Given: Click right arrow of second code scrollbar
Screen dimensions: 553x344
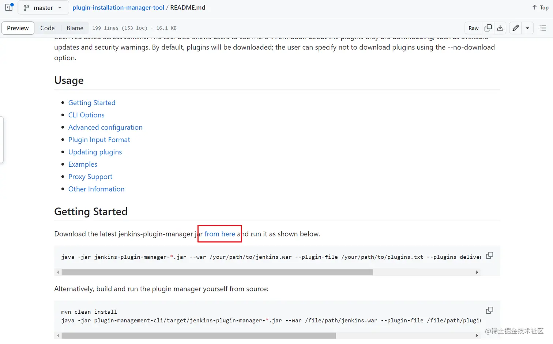Looking at the screenshot, I should pyautogui.click(x=477, y=336).
